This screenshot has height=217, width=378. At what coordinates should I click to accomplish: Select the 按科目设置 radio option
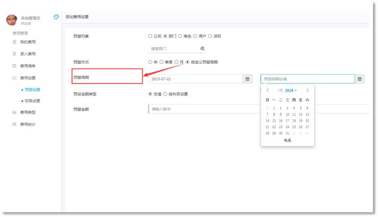pyautogui.click(x=165, y=94)
